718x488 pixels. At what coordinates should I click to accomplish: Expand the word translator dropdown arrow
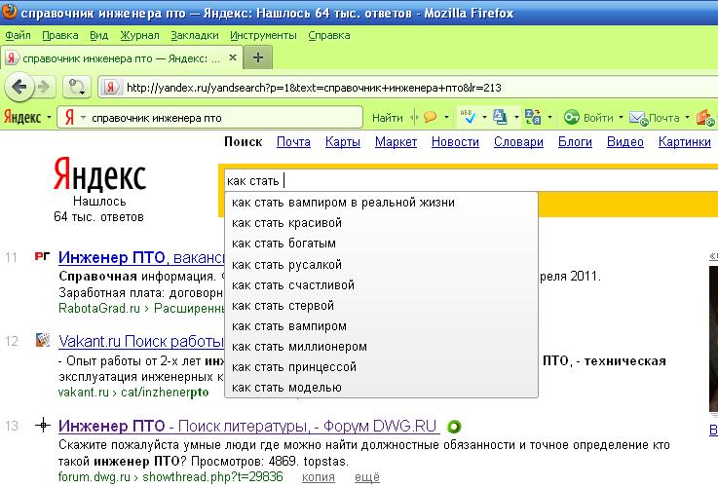point(549,118)
